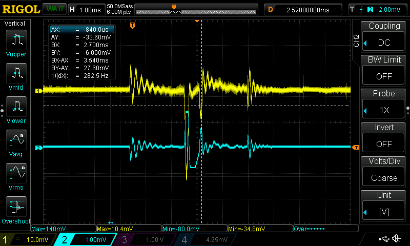
Task: Click the orange T trigger position marker
Action: [x=132, y=26]
